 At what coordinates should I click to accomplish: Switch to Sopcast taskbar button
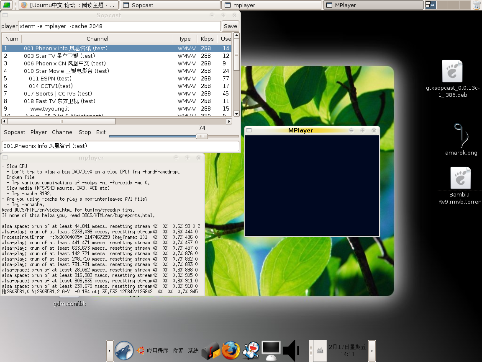point(170,5)
